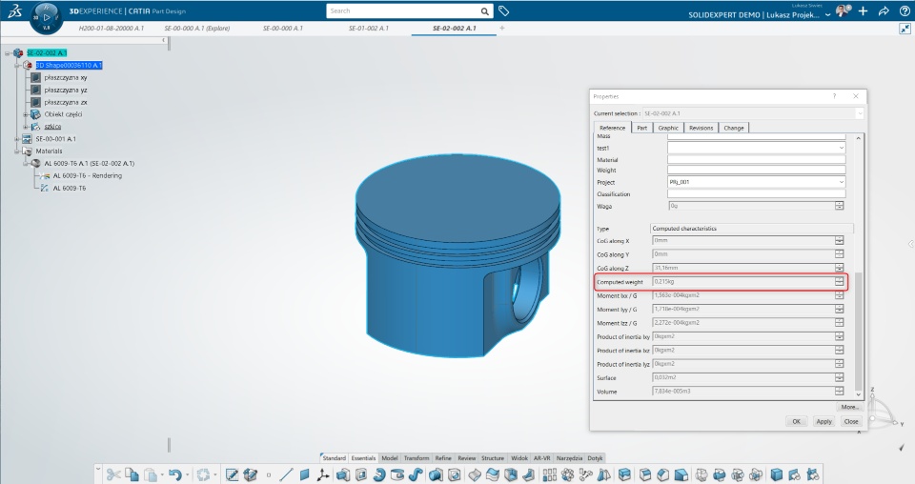Click the OK button in Properties
This screenshot has width=915, height=484.
[797, 421]
